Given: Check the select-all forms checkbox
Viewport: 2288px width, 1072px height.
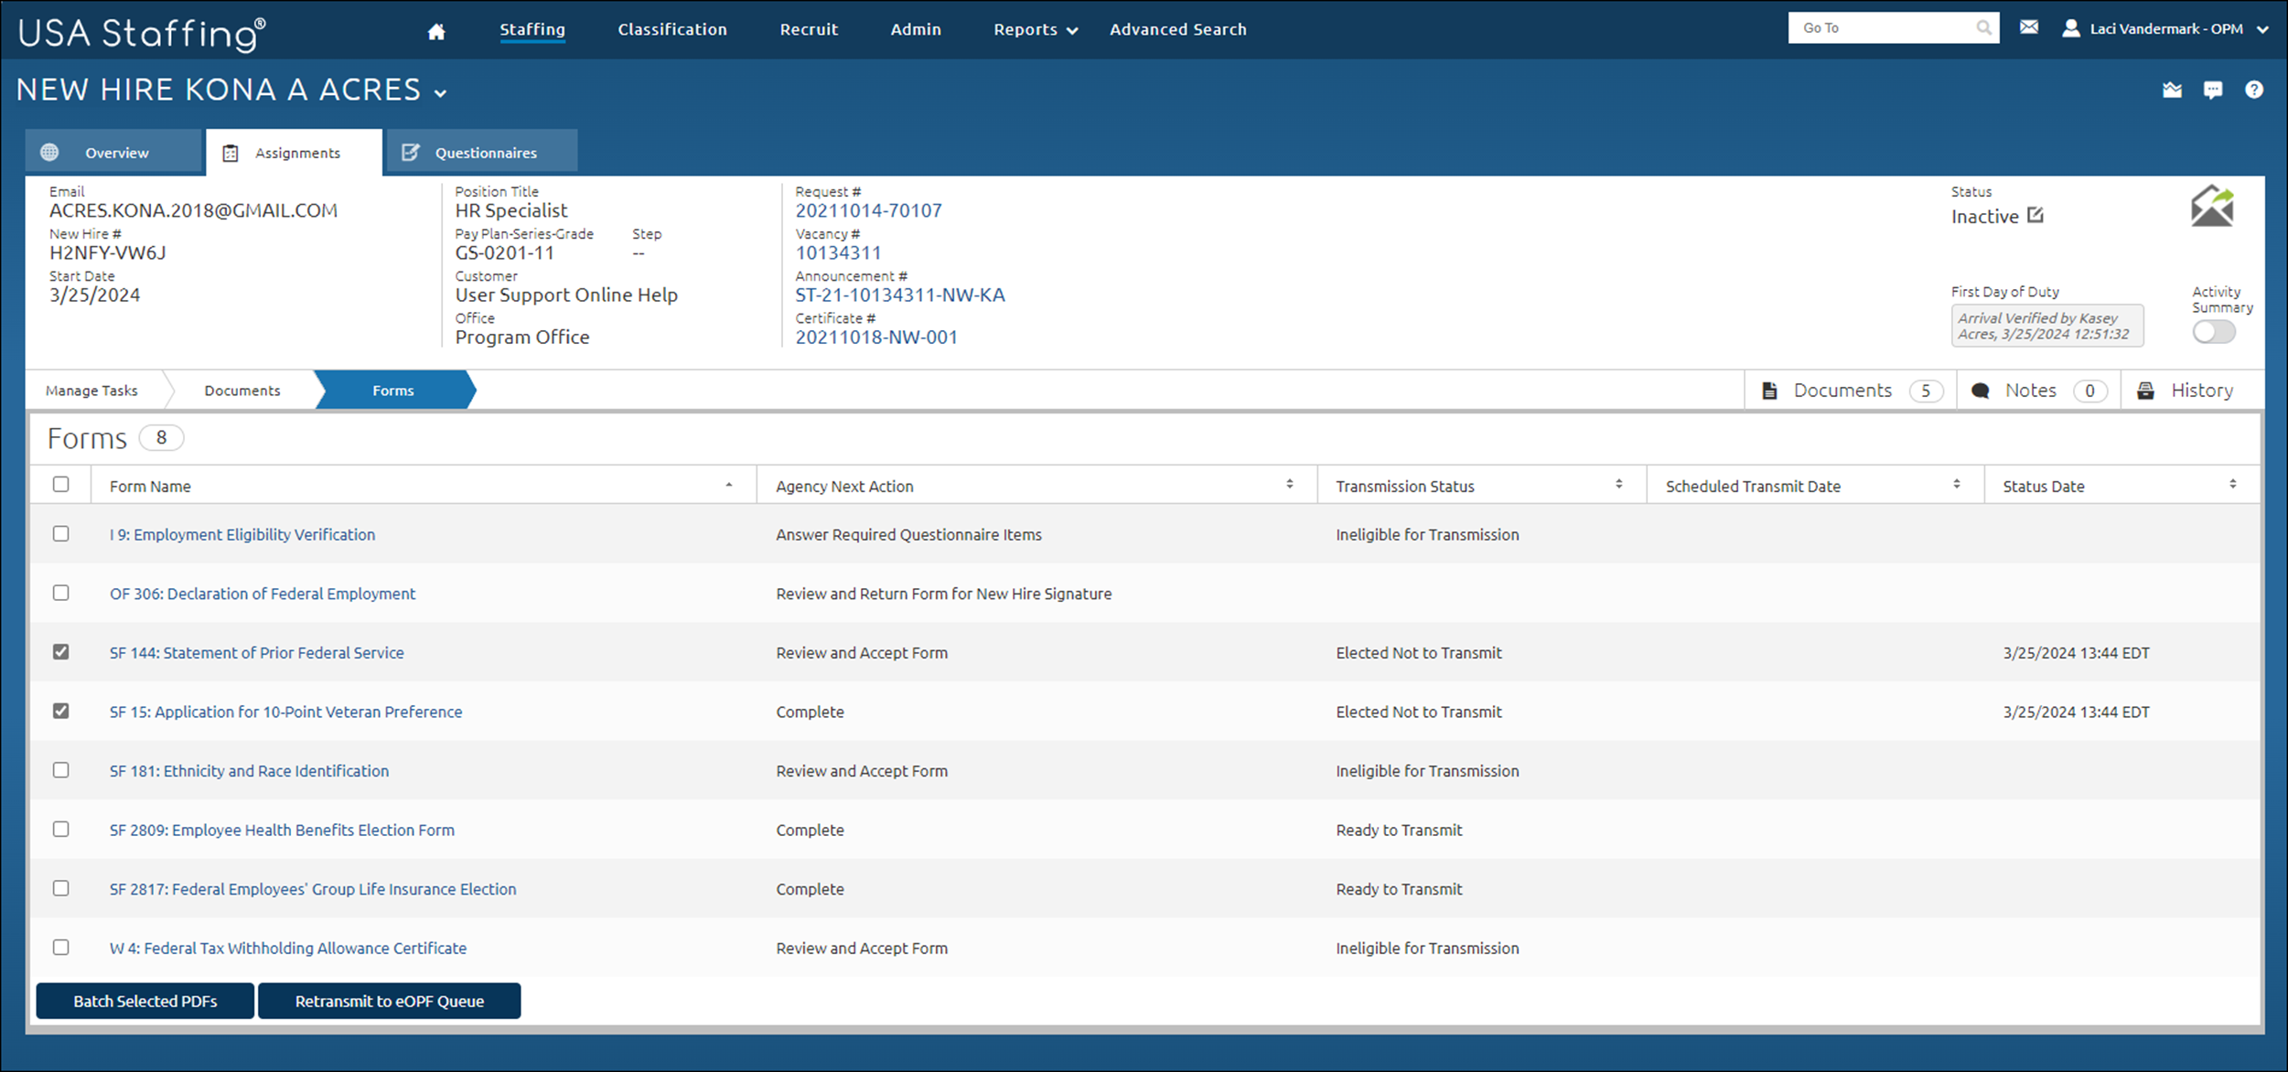Looking at the screenshot, I should 61,484.
